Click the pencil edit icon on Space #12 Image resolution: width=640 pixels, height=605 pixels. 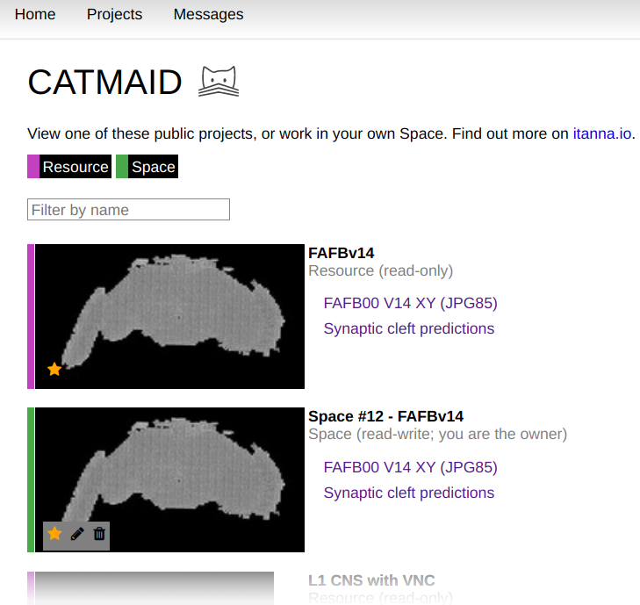point(77,534)
